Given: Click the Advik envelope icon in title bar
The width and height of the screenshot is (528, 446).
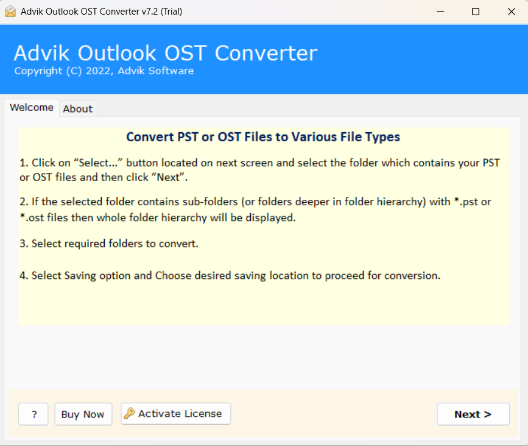Looking at the screenshot, I should [x=10, y=12].
